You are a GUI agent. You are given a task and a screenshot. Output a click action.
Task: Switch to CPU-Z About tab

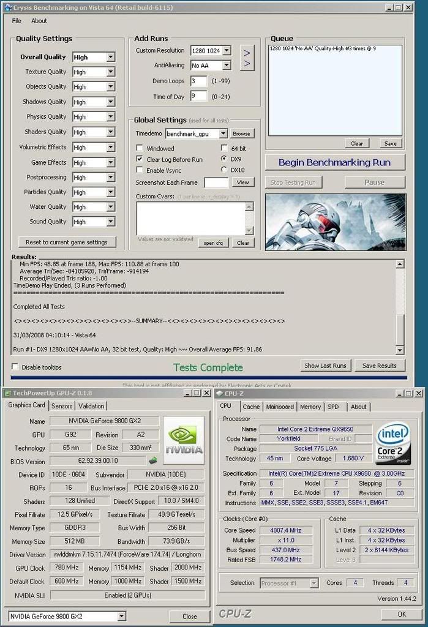point(358,407)
